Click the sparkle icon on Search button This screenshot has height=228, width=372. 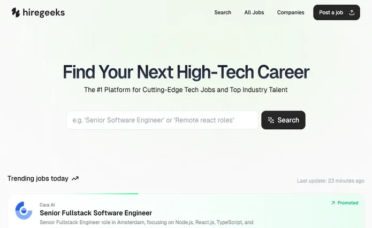[271, 120]
